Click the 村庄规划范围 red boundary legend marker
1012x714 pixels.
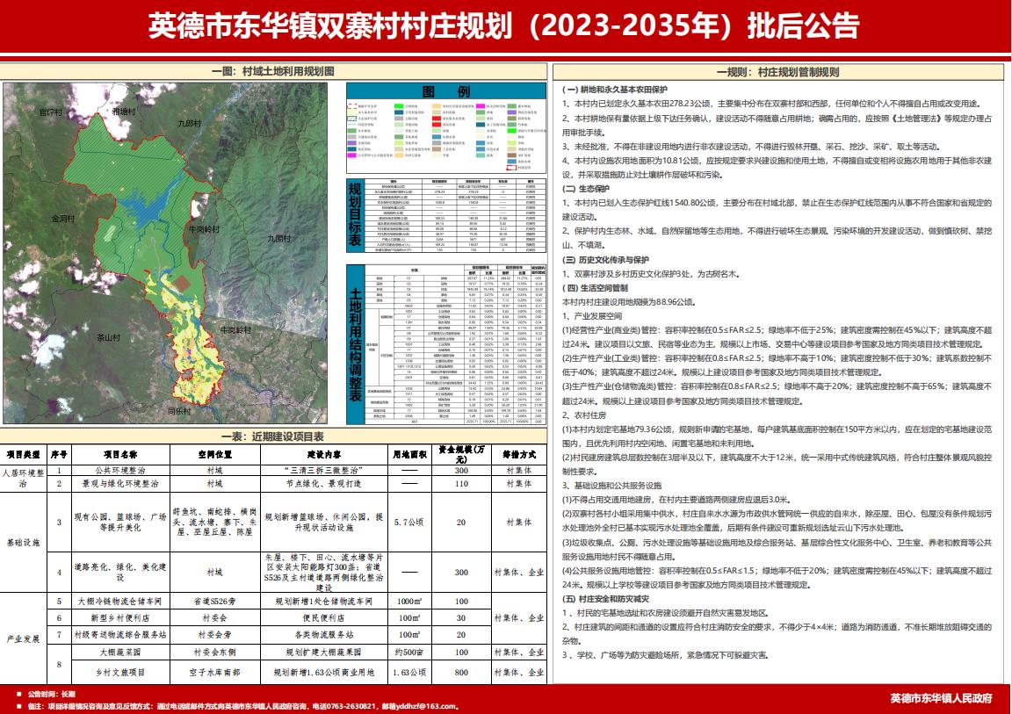click(511, 168)
